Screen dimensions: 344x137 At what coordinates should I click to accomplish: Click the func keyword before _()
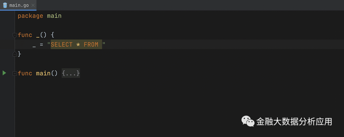click(x=25, y=35)
